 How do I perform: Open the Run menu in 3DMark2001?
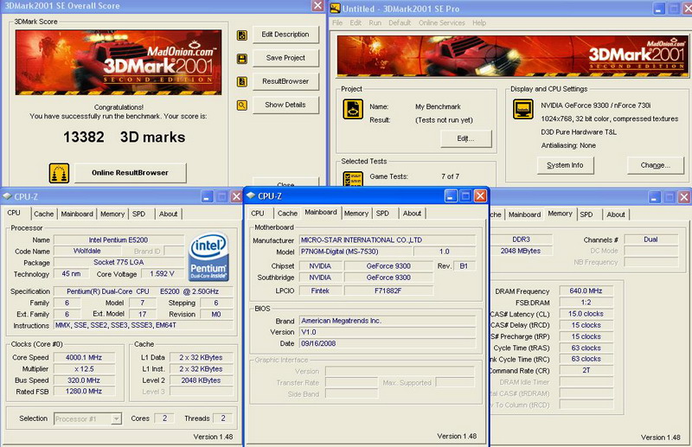click(375, 22)
